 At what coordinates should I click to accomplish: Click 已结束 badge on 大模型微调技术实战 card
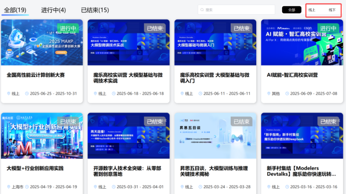155,28
